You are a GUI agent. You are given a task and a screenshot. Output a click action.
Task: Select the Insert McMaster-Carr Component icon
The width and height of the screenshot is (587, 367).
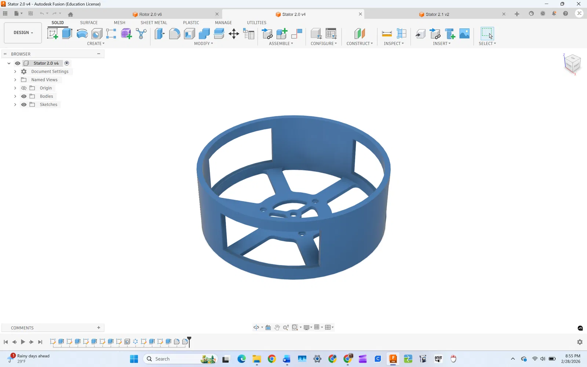click(450, 34)
